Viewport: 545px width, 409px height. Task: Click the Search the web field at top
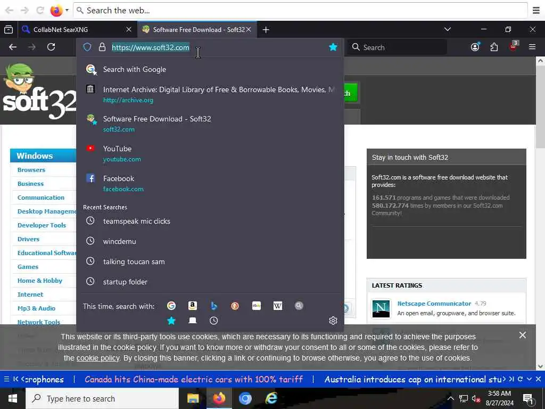click(300, 11)
